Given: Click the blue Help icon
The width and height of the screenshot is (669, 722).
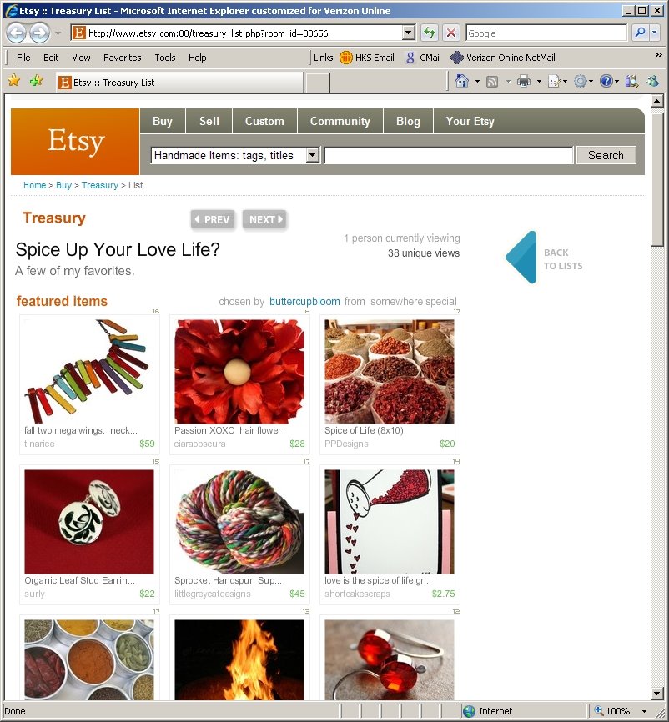Looking at the screenshot, I should (x=606, y=82).
